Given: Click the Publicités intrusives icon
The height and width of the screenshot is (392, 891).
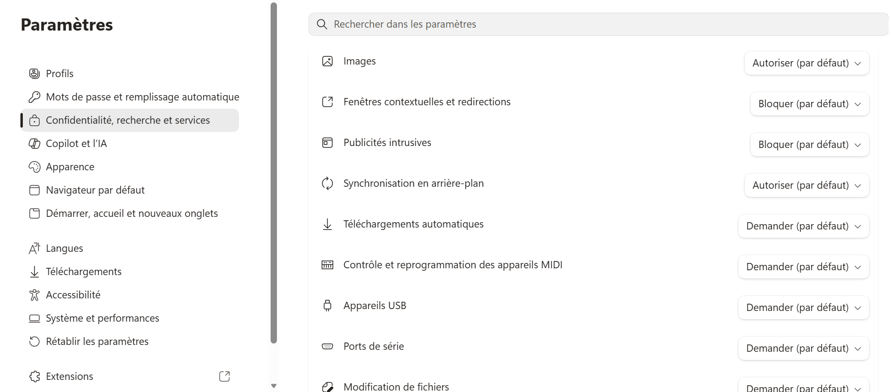Looking at the screenshot, I should (x=327, y=143).
